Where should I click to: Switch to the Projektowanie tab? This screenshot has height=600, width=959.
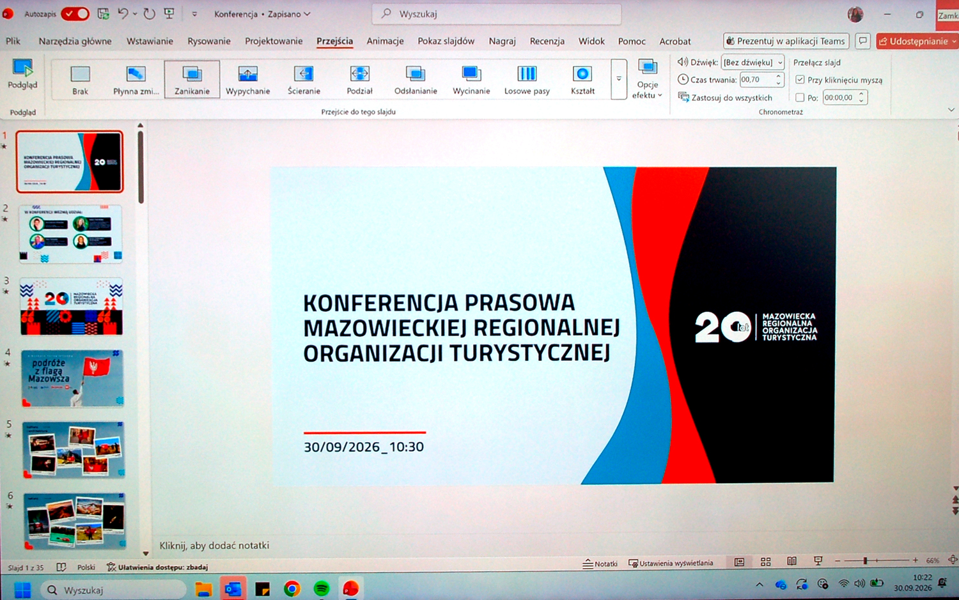[274, 41]
